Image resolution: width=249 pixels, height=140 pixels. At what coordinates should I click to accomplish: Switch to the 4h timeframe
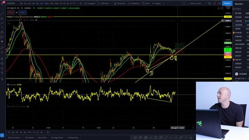pos(68,3)
